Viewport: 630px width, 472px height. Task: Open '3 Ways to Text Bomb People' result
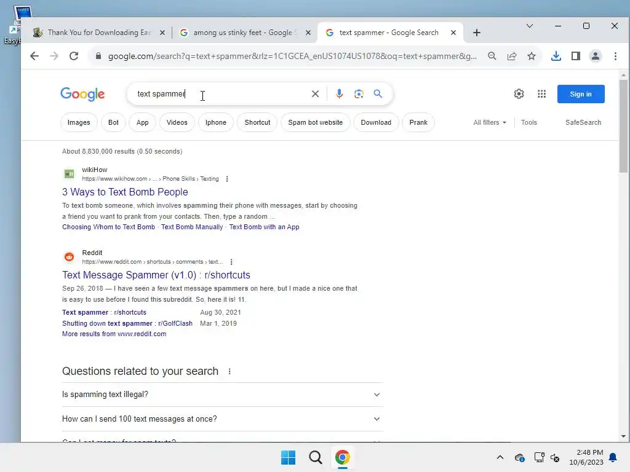125,192
